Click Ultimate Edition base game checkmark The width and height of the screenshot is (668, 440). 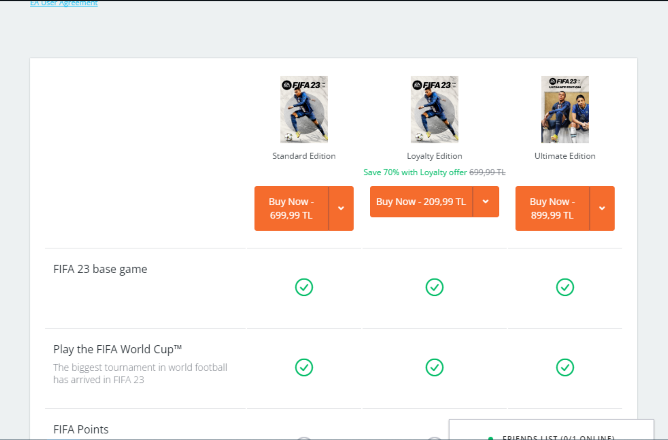pos(565,287)
